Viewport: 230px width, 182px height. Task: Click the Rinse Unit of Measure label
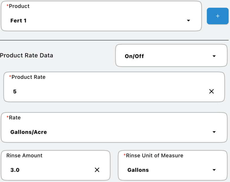(x=154, y=155)
